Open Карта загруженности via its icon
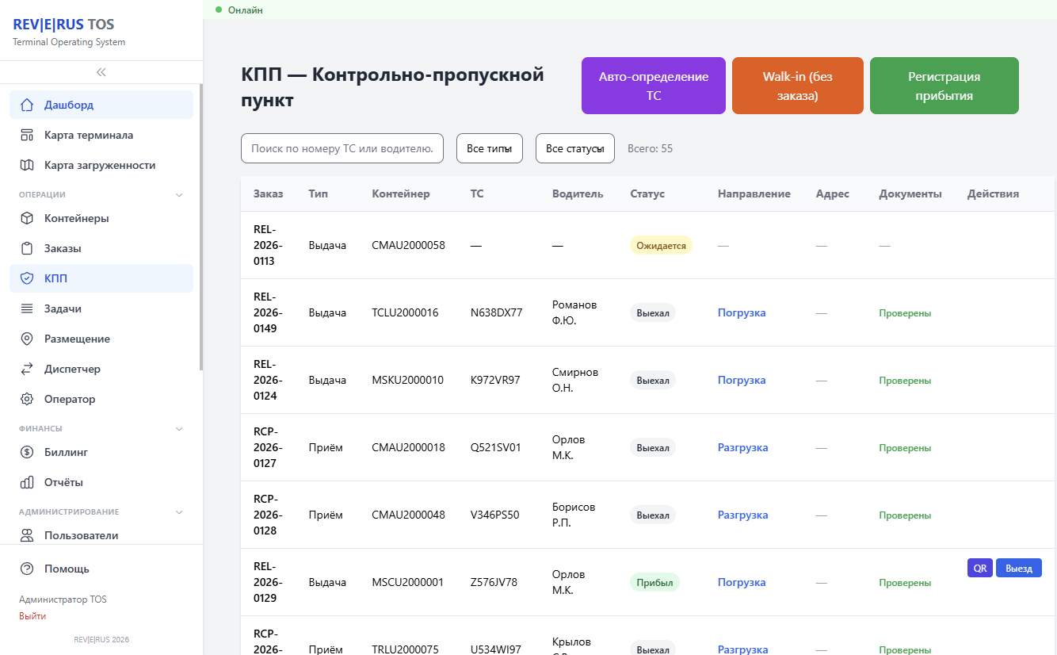This screenshot has height=655, width=1057. point(27,165)
